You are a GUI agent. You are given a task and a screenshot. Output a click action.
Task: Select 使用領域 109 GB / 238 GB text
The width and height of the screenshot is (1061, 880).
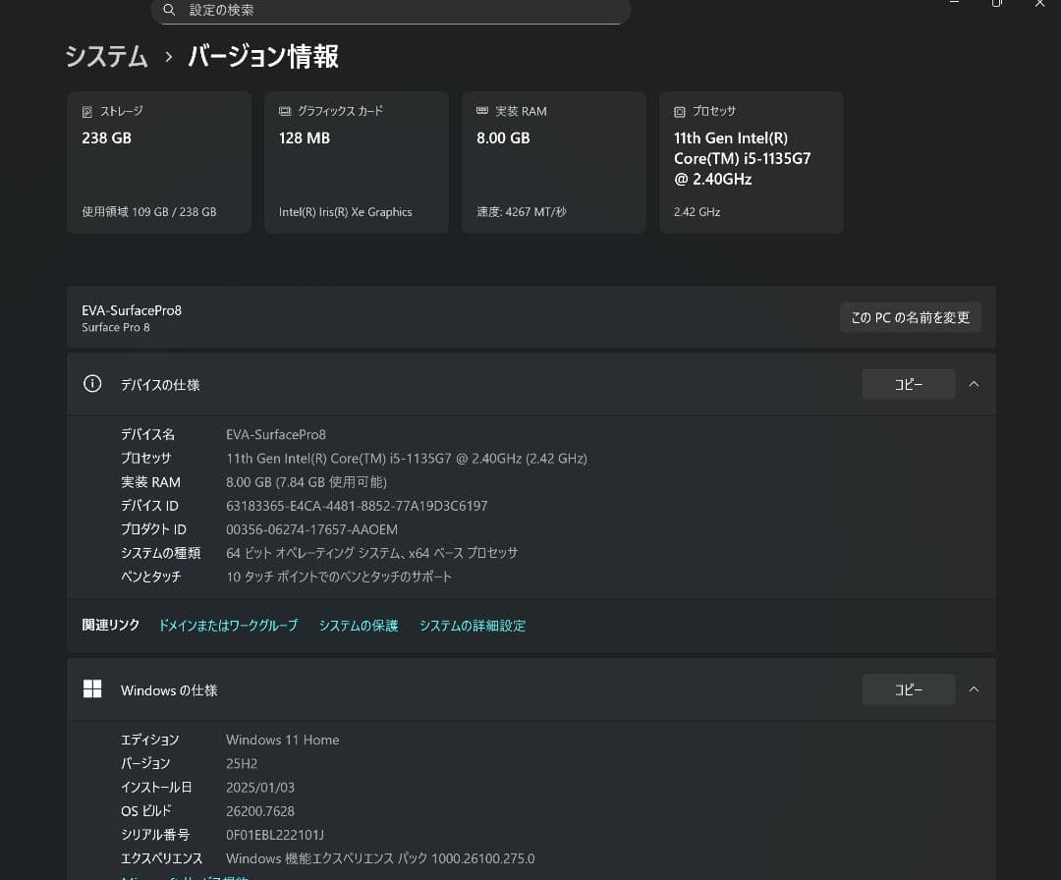[x=149, y=212]
